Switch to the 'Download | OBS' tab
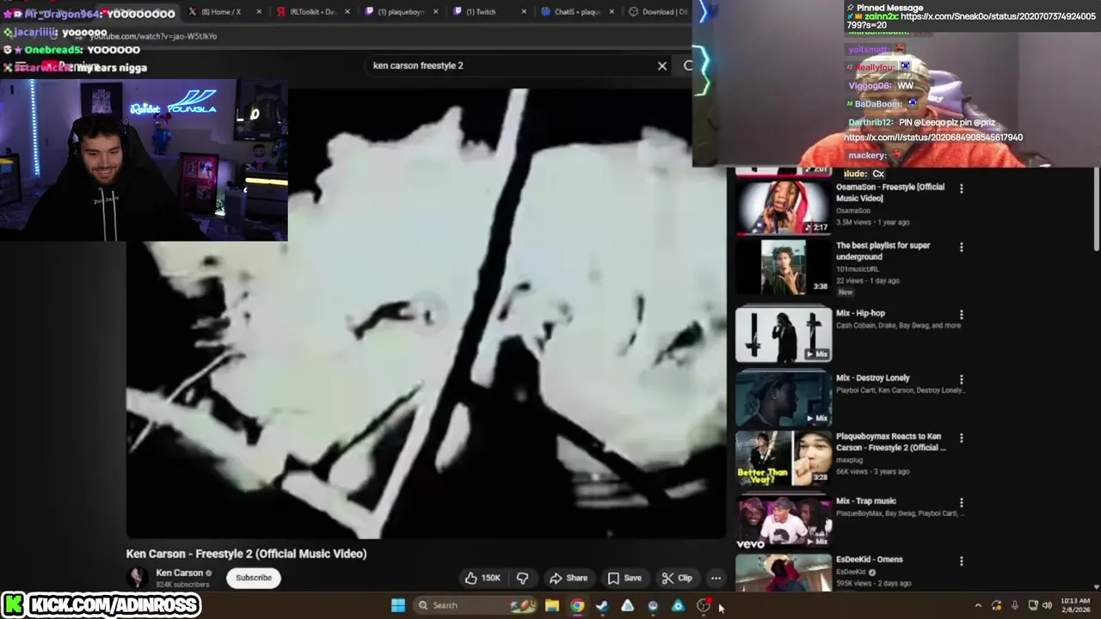 click(658, 12)
